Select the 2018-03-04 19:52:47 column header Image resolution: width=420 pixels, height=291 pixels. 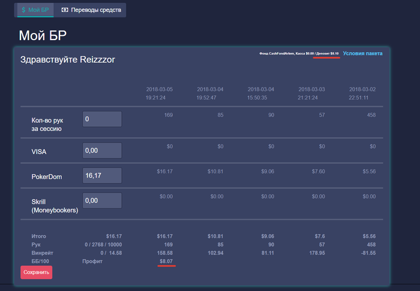(210, 93)
